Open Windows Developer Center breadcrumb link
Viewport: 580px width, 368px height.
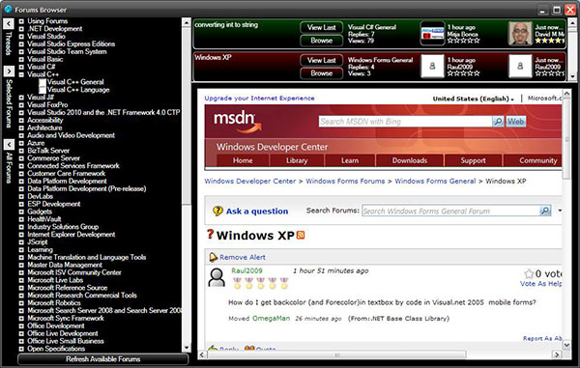click(250, 181)
